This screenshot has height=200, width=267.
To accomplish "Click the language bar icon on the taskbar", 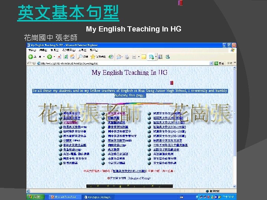I will [x=182, y=197].
